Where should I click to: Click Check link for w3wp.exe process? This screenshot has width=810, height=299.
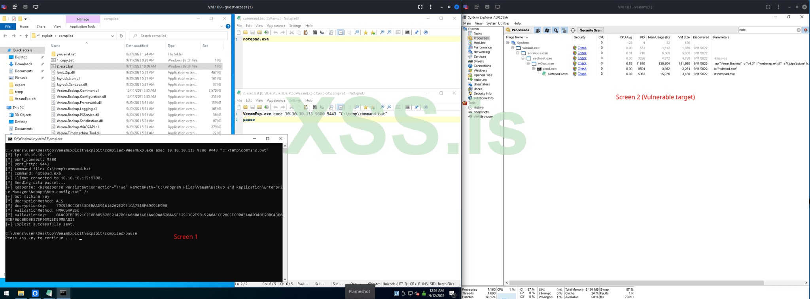[582, 63]
